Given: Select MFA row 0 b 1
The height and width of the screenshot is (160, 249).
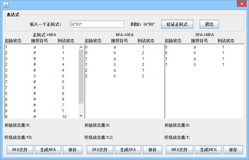Looking at the screenshot, I should [204, 53].
